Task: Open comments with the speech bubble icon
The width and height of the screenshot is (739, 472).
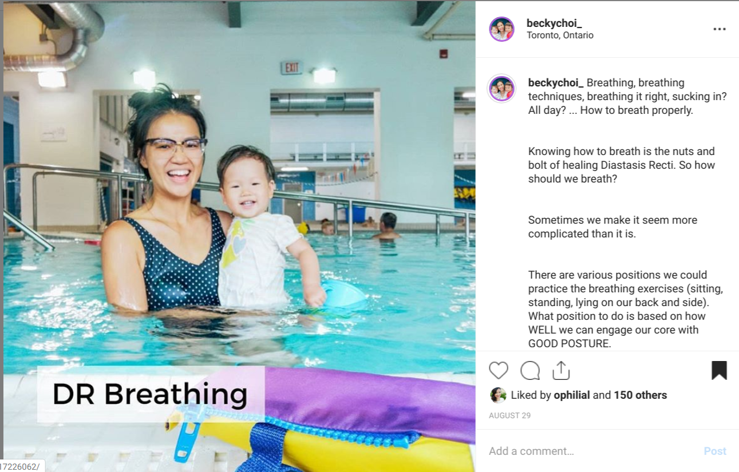Action: tap(530, 371)
